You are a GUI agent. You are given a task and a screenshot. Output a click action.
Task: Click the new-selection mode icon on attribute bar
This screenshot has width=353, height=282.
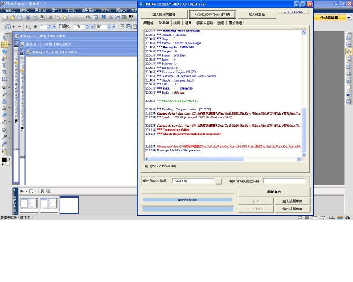click(8, 26)
